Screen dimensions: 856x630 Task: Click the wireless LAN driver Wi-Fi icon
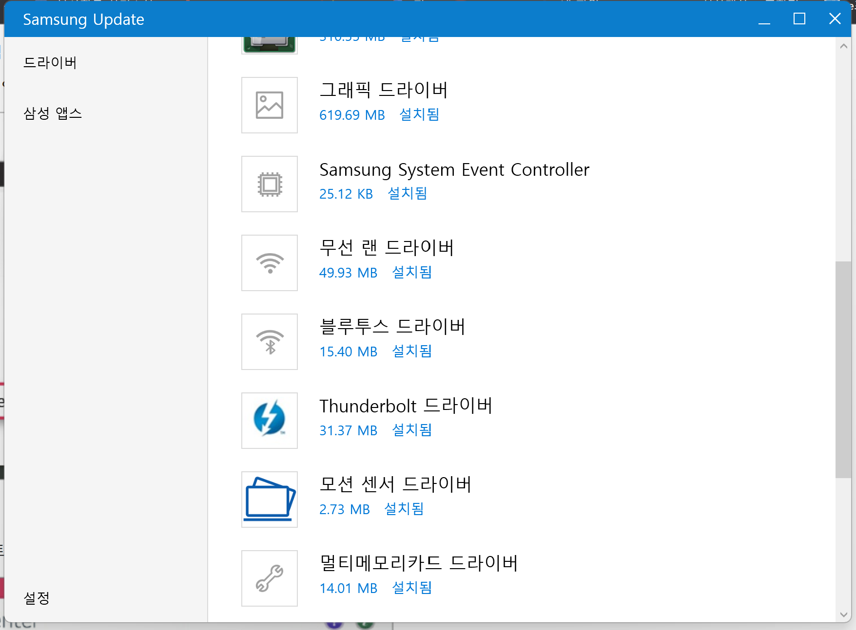pyautogui.click(x=270, y=263)
